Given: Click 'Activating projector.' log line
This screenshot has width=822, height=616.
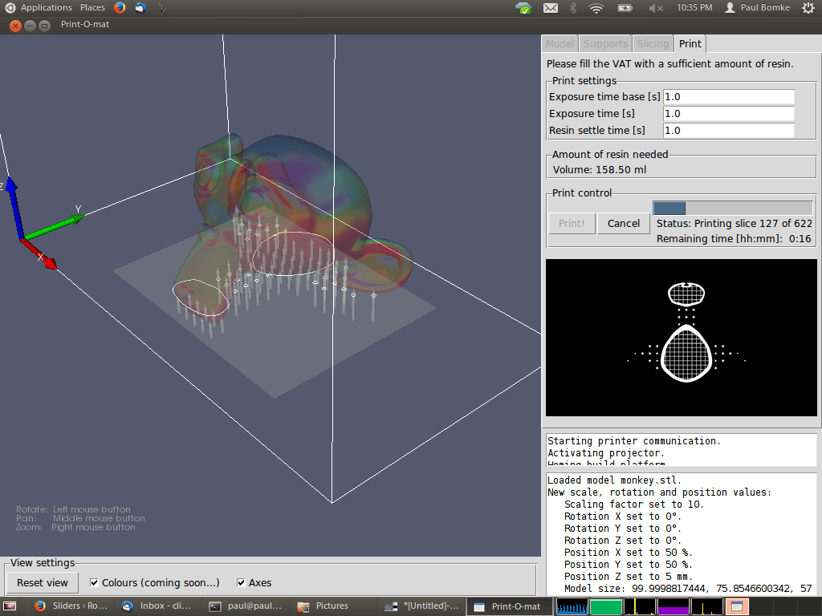Looking at the screenshot, I should click(606, 453).
